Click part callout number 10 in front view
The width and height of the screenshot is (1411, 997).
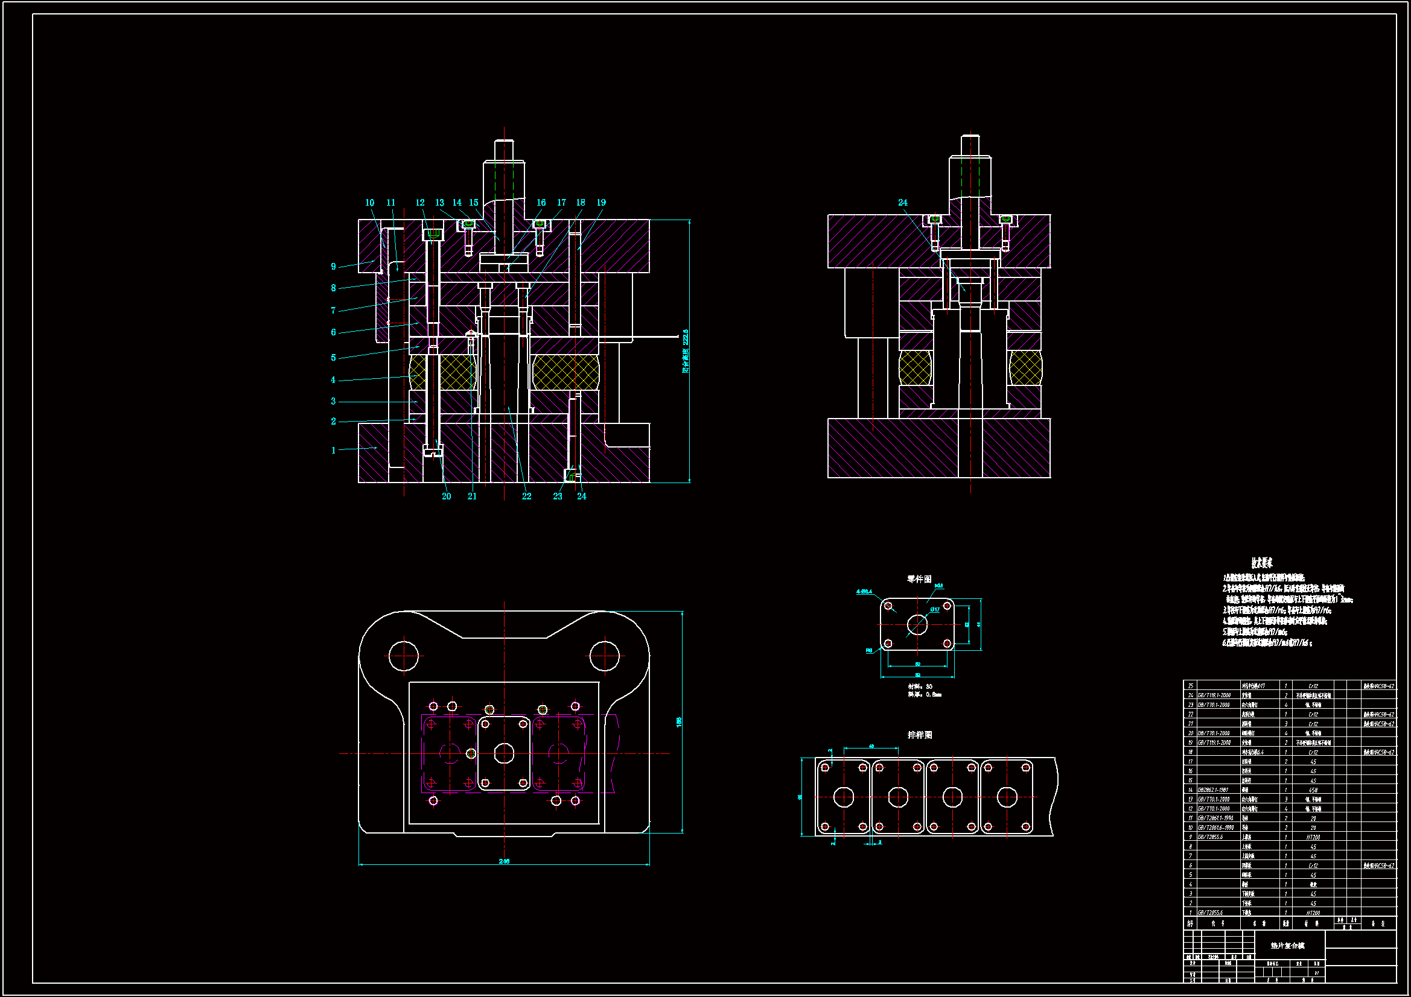coord(369,203)
